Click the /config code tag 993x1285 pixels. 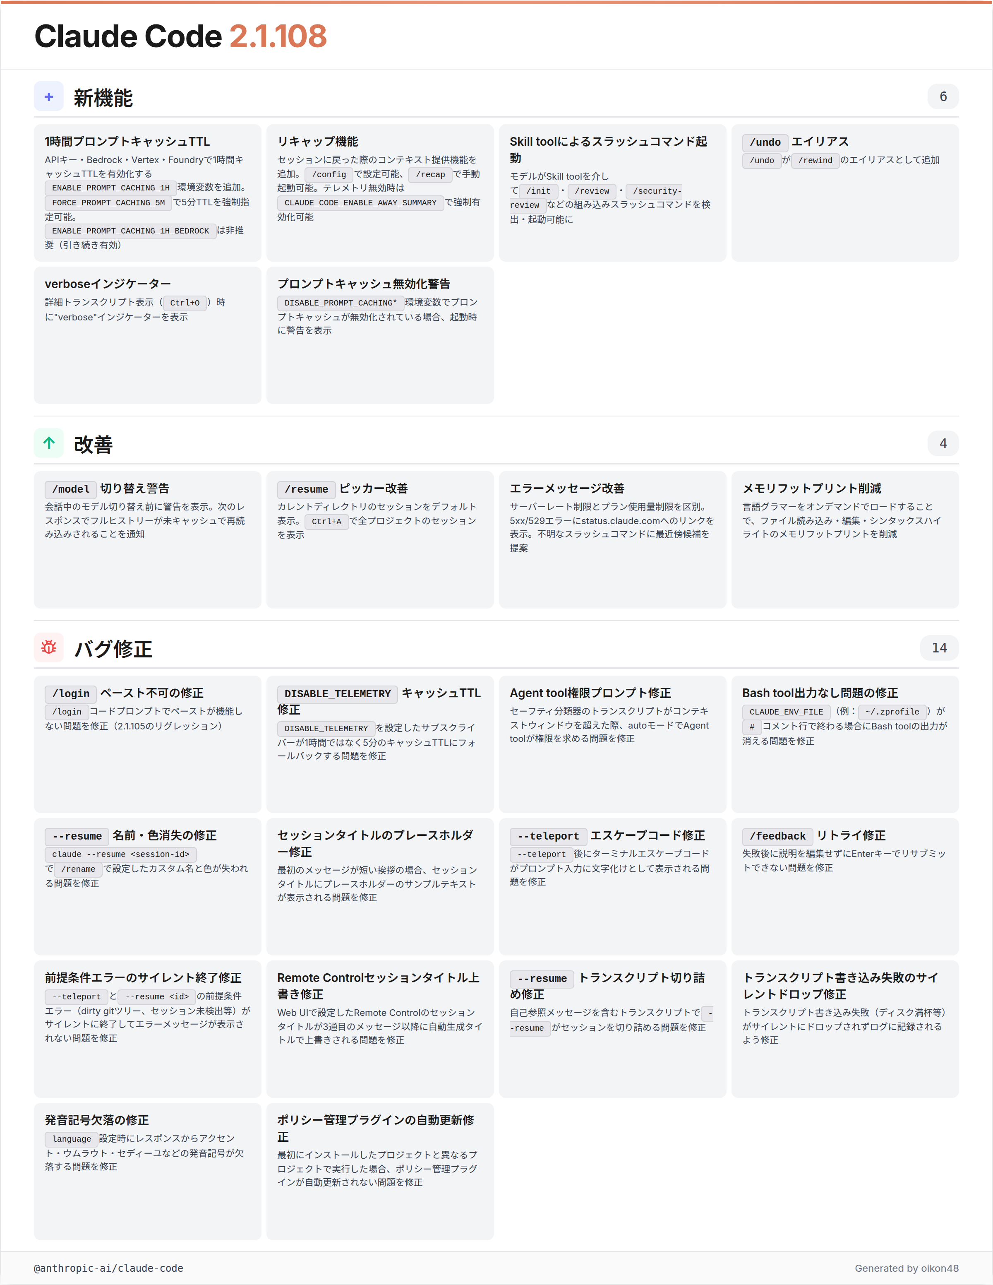329,175
